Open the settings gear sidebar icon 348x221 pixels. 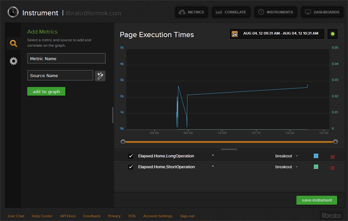pyautogui.click(x=13, y=61)
